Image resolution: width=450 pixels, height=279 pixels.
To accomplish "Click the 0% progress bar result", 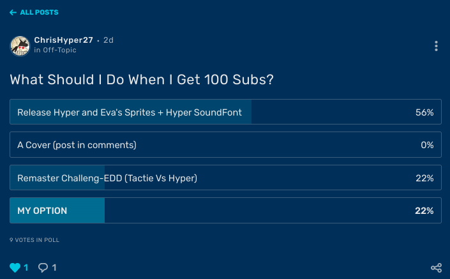I will tap(427, 145).
